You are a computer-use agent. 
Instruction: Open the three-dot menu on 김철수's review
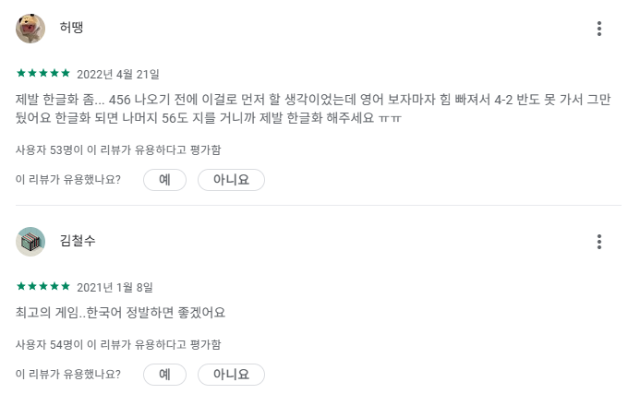click(598, 242)
